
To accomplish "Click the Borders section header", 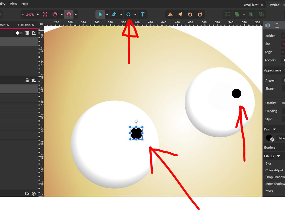I will 270,147.
